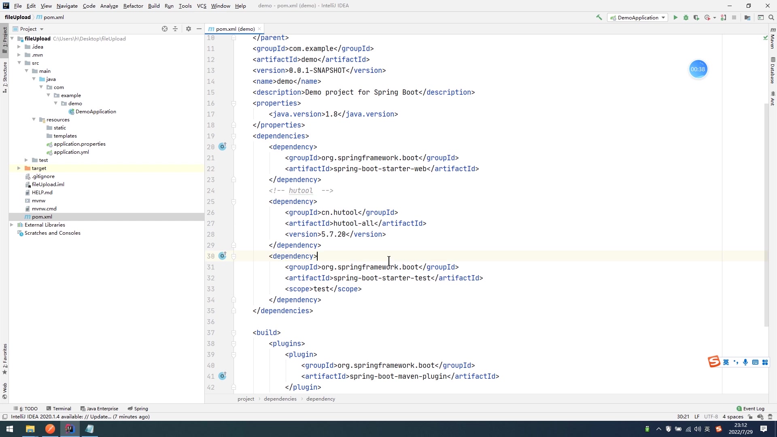Open Project Structure from the toolbar
The height and width of the screenshot is (437, 777).
[747, 17]
